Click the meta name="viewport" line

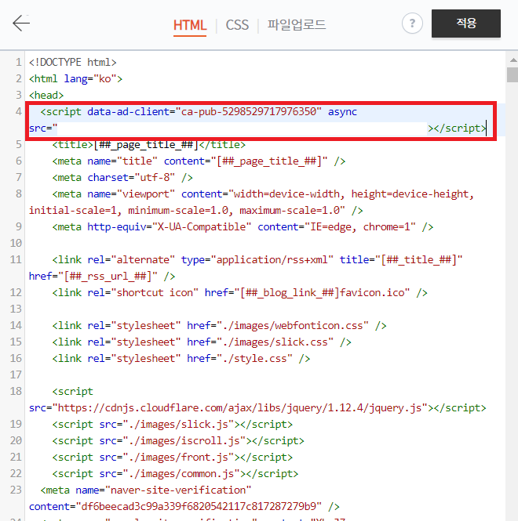click(x=263, y=194)
